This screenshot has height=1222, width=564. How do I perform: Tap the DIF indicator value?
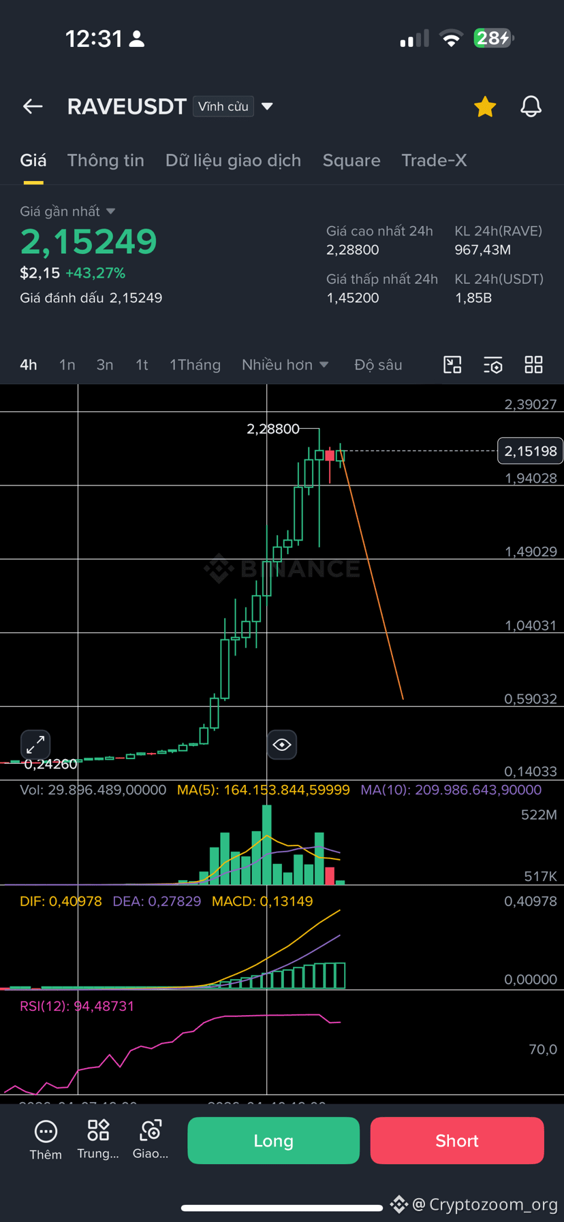[61, 901]
